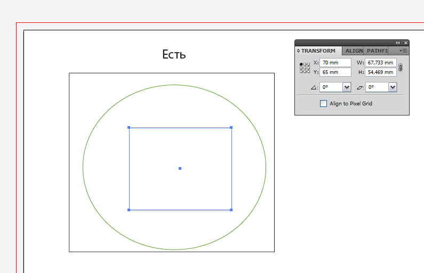
Task: Click the X position field
Action: click(x=335, y=63)
